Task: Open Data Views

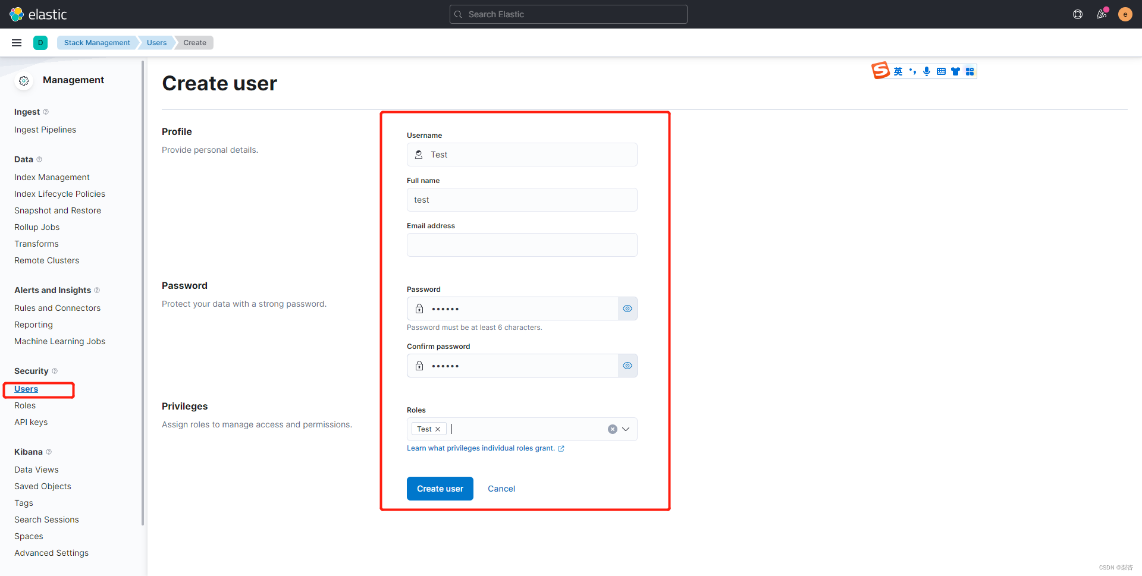Action: tap(36, 470)
